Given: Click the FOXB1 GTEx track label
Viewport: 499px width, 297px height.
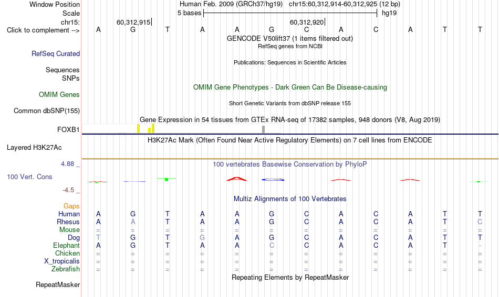Looking at the screenshot, I should point(68,129).
